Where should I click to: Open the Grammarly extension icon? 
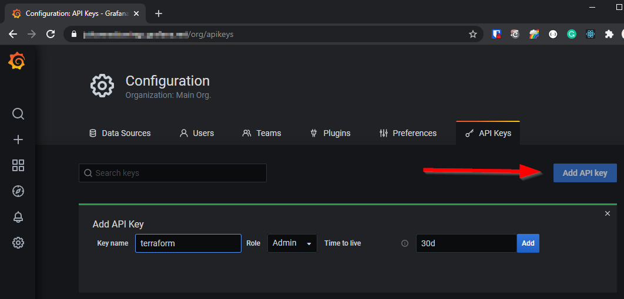pyautogui.click(x=572, y=34)
